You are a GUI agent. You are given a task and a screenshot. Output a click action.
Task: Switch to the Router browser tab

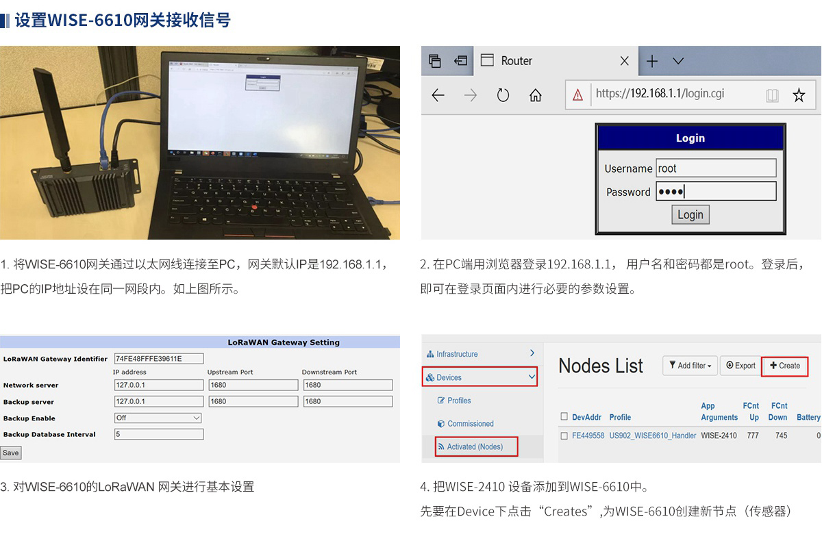(556, 60)
